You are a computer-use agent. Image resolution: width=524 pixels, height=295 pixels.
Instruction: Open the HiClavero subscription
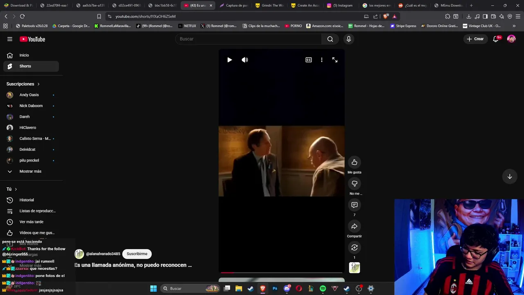(x=31, y=127)
